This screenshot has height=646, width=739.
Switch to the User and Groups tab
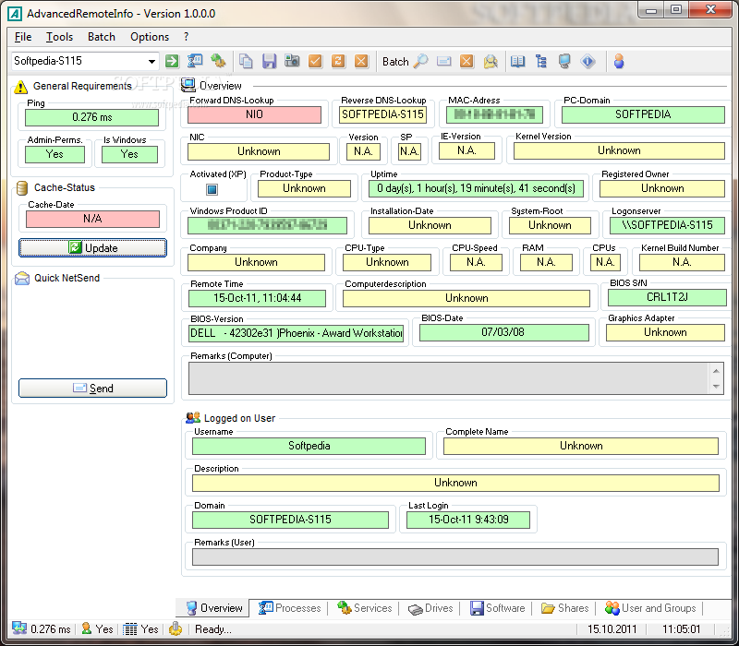[650, 608]
